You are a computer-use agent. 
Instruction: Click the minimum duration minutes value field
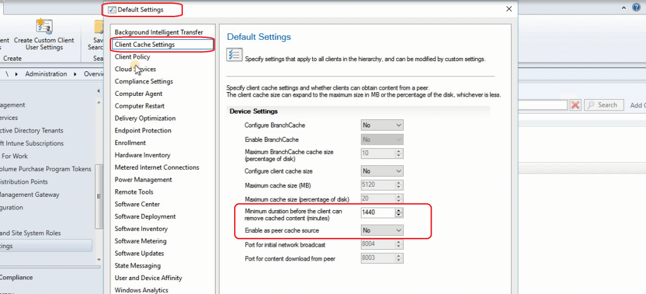coord(377,213)
